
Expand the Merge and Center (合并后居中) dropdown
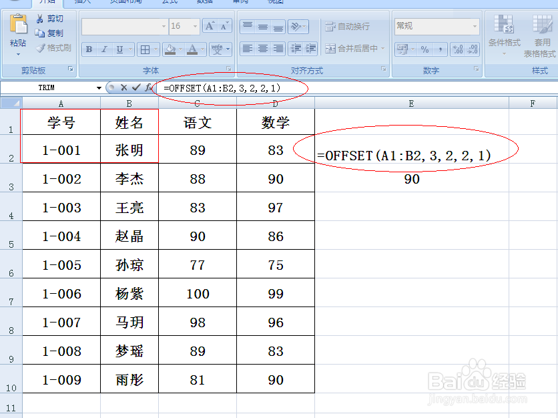(382, 49)
